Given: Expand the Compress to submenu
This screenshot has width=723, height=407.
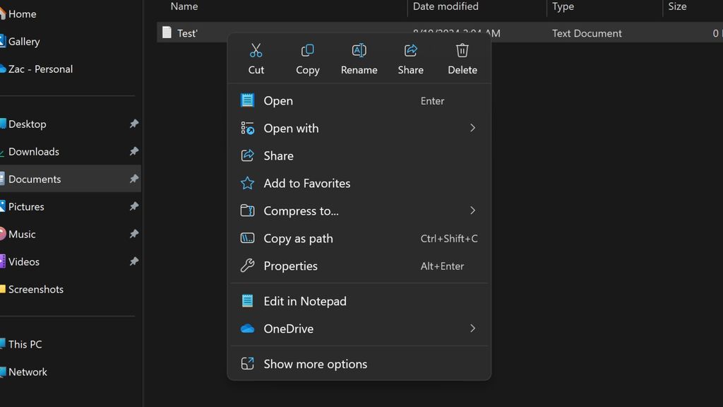Looking at the screenshot, I should 472,211.
